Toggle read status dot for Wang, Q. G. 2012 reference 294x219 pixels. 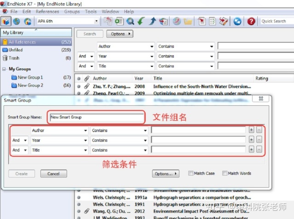(79, 211)
